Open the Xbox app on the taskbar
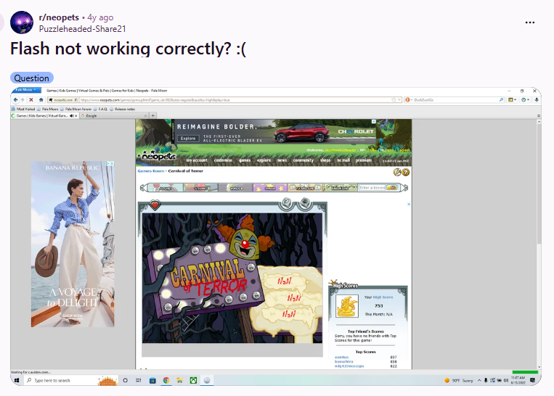The height and width of the screenshot is (396, 554). pyautogui.click(x=193, y=380)
